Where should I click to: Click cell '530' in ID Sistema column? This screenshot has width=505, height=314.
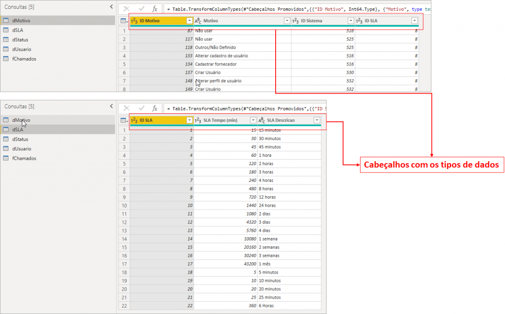pos(323,72)
